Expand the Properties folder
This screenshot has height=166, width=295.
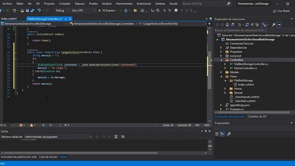point(221,52)
